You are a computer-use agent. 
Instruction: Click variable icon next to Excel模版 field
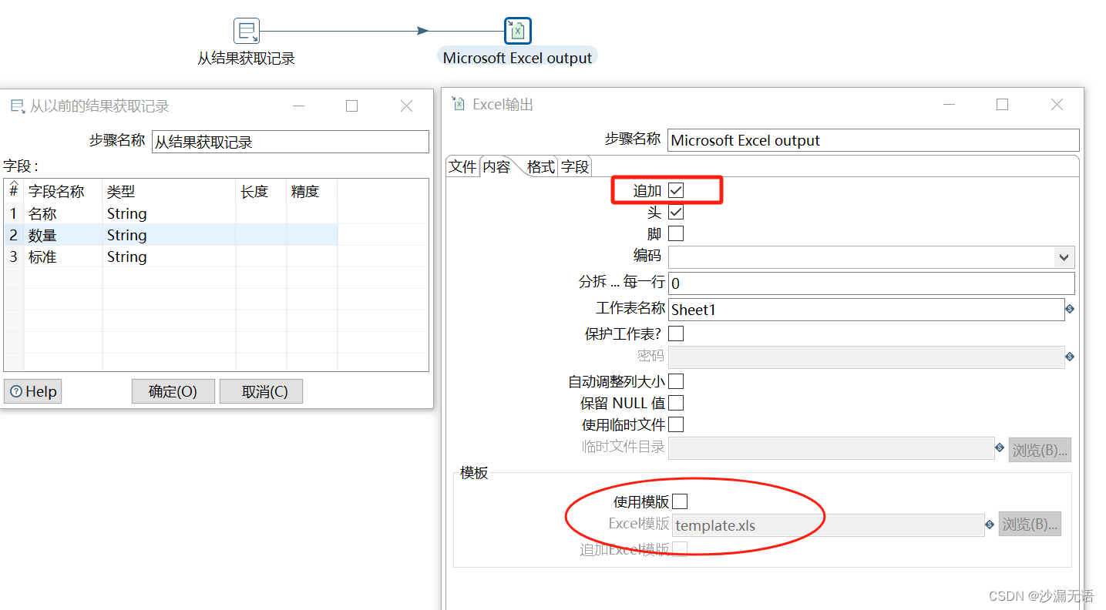click(989, 525)
